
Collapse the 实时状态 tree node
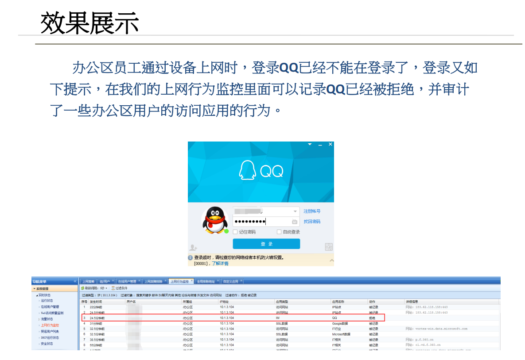(37, 295)
